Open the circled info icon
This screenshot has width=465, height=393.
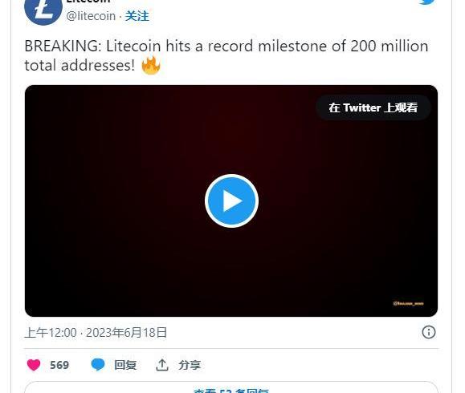(429, 332)
